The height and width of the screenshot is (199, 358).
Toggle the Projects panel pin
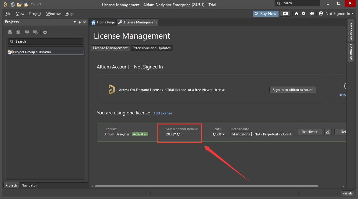80,22
